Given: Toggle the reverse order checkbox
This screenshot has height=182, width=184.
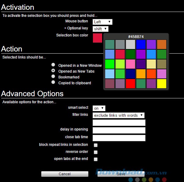Looking at the screenshot, I should pyautogui.click(x=96, y=152).
